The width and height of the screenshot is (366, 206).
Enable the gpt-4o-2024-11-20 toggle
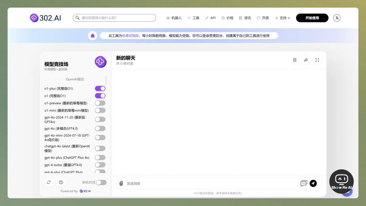(x=100, y=120)
